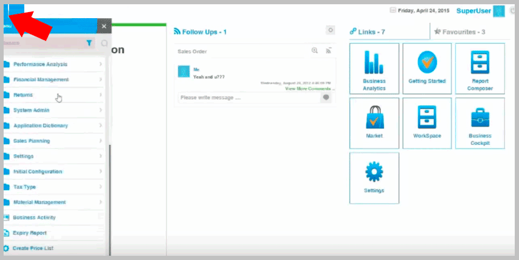Expand the Performance Analysis folder

point(40,64)
